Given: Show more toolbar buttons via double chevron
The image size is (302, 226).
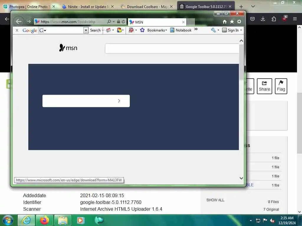Looking at the screenshot, I should coord(196,29).
